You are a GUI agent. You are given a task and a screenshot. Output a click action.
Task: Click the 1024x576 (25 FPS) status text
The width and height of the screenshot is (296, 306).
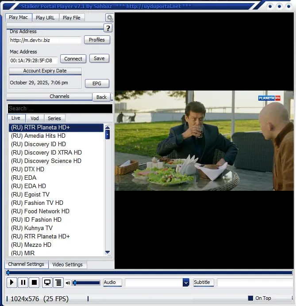[x=39, y=299]
